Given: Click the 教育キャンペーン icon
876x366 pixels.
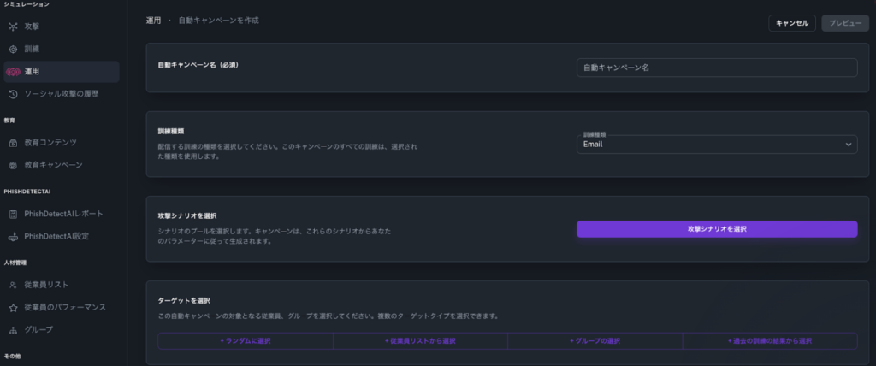Looking at the screenshot, I should (13, 164).
